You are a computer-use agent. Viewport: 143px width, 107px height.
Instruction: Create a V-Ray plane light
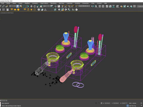pos(12,10)
